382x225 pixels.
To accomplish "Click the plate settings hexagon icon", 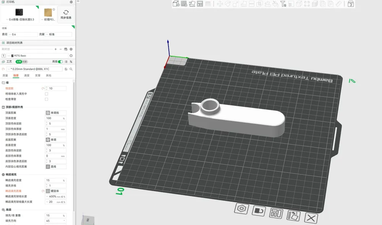I will tap(242, 209).
